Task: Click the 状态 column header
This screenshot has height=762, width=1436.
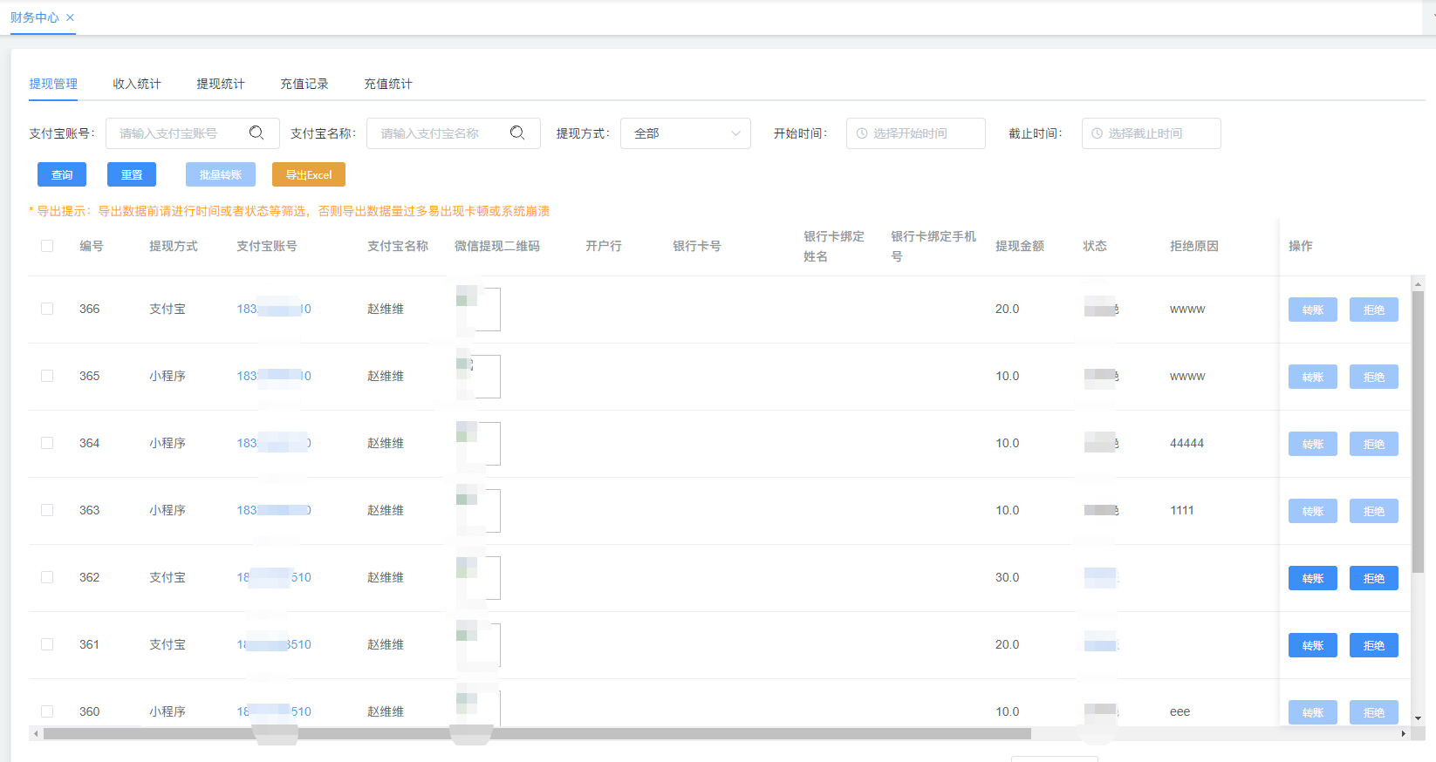Action: click(x=1095, y=246)
